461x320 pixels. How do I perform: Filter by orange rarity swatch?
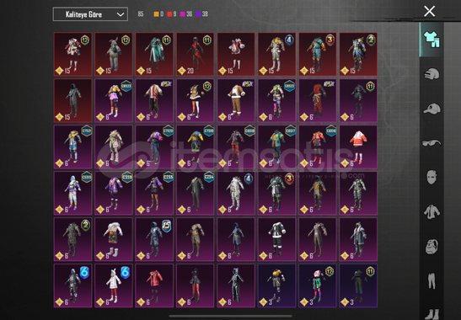(x=156, y=14)
